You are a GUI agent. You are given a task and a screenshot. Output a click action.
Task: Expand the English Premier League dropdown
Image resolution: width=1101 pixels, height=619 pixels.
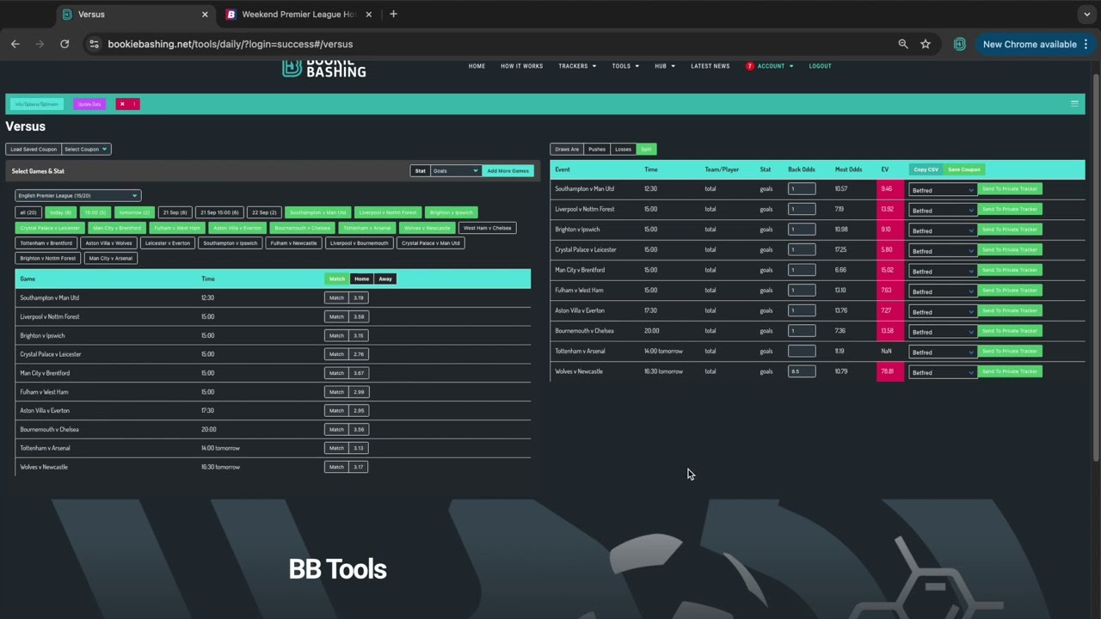click(x=77, y=195)
